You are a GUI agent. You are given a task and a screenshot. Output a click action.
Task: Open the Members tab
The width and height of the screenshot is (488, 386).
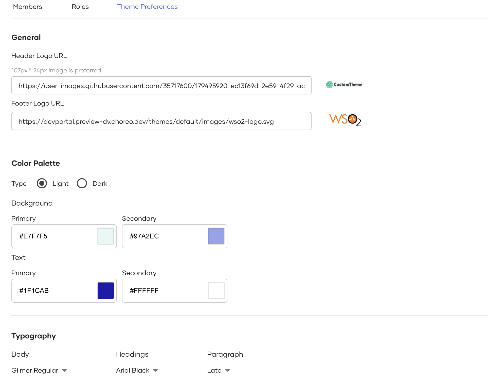tap(27, 7)
